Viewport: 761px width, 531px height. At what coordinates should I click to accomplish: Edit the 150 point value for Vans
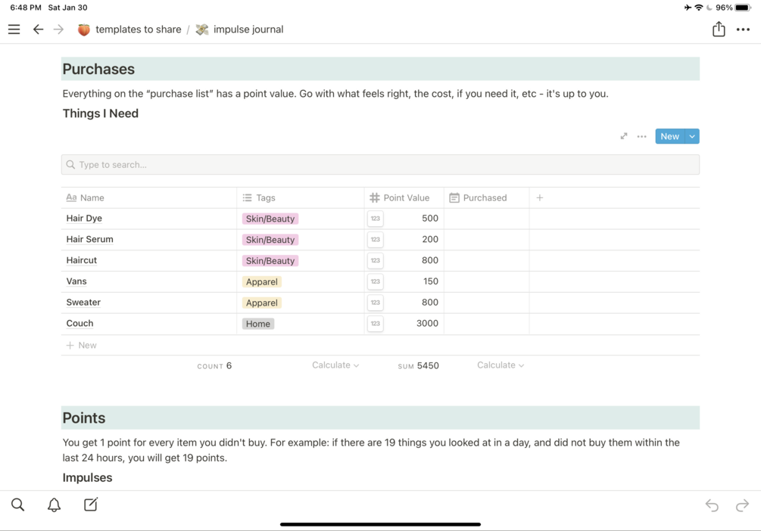pos(431,281)
